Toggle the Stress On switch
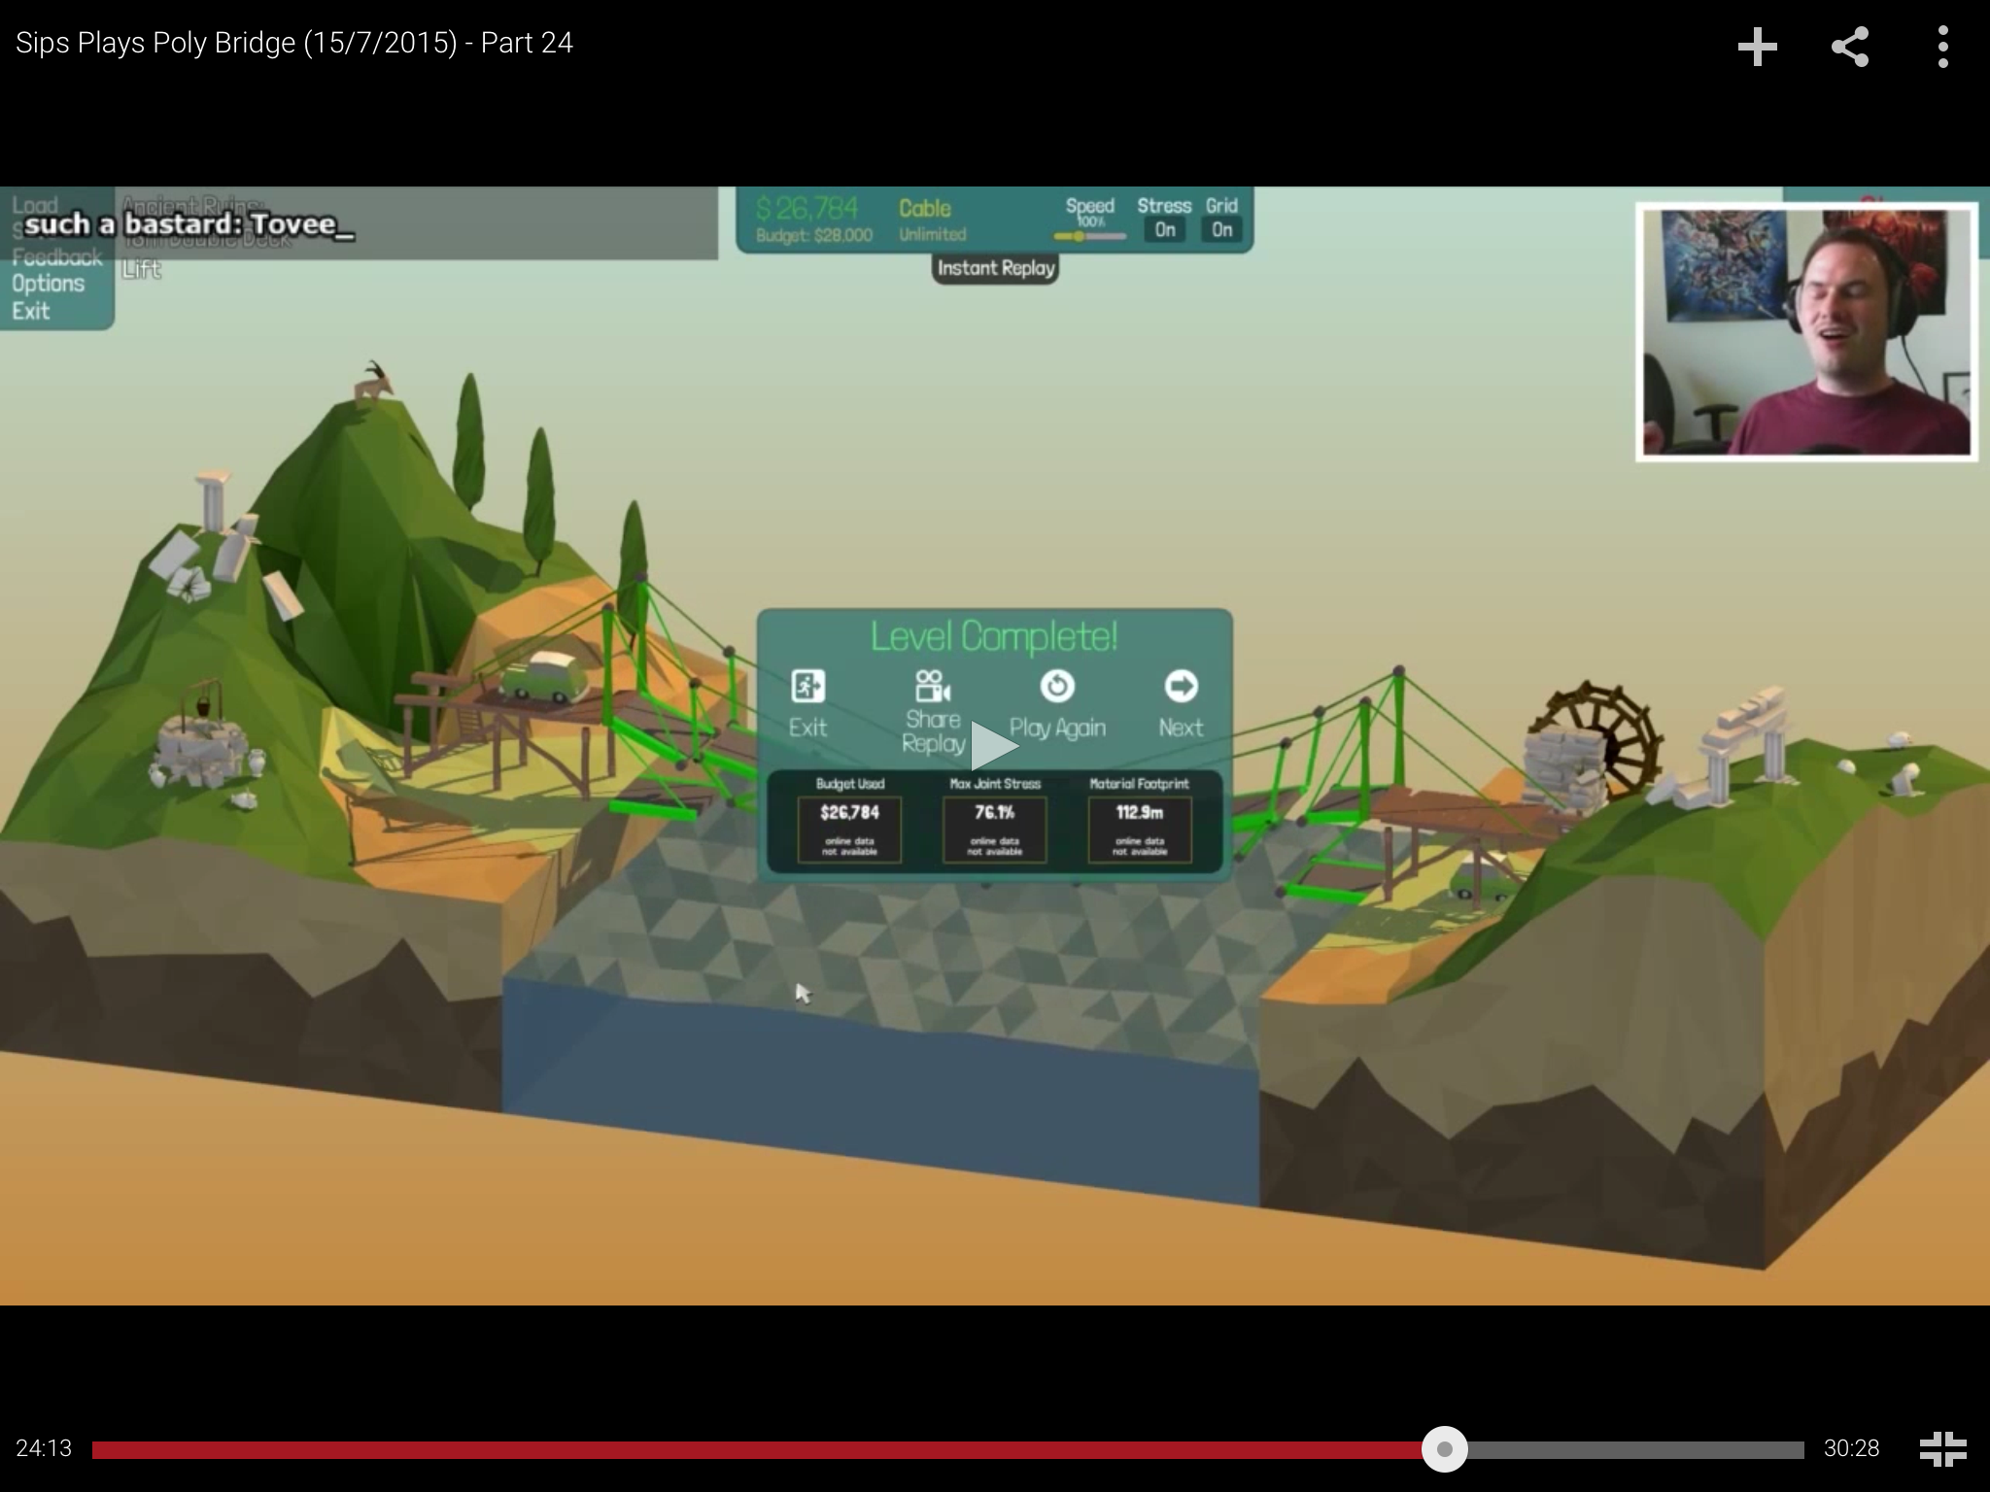Image resolution: width=1990 pixels, height=1492 pixels. [x=1164, y=230]
